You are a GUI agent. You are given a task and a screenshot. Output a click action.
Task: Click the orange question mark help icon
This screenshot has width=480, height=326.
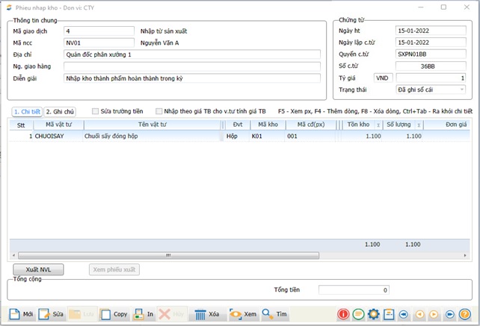click(x=464, y=314)
